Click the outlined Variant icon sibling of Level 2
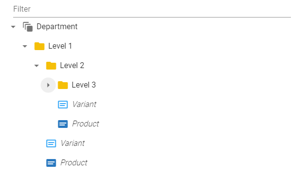This screenshot has width=306, height=178. click(51, 143)
